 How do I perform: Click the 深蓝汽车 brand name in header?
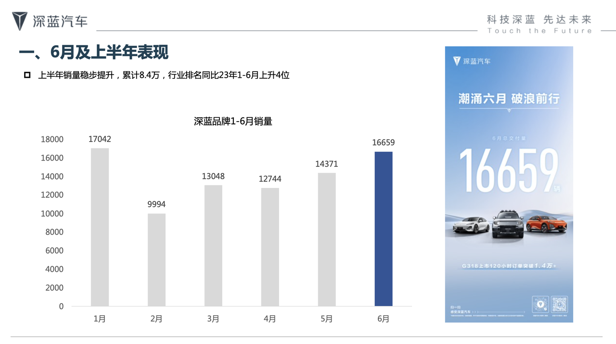point(60,21)
